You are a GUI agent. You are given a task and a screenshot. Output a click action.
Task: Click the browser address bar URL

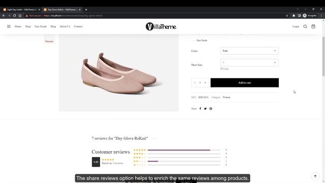coord(73,16)
